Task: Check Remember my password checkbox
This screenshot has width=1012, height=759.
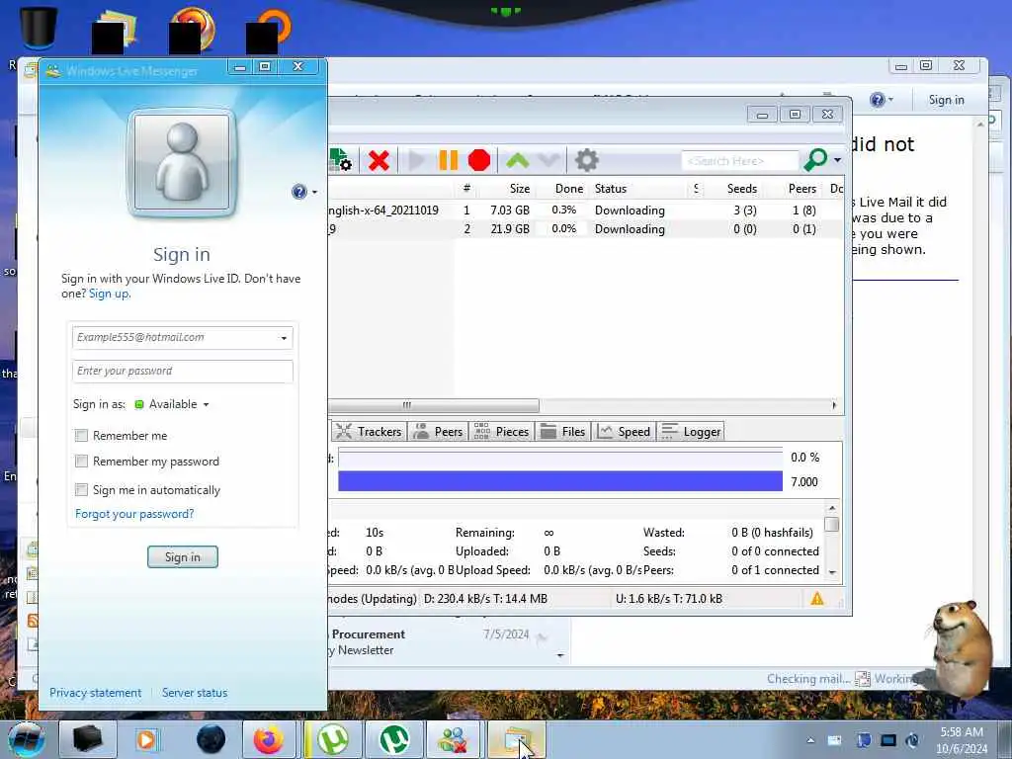Action: (x=81, y=462)
